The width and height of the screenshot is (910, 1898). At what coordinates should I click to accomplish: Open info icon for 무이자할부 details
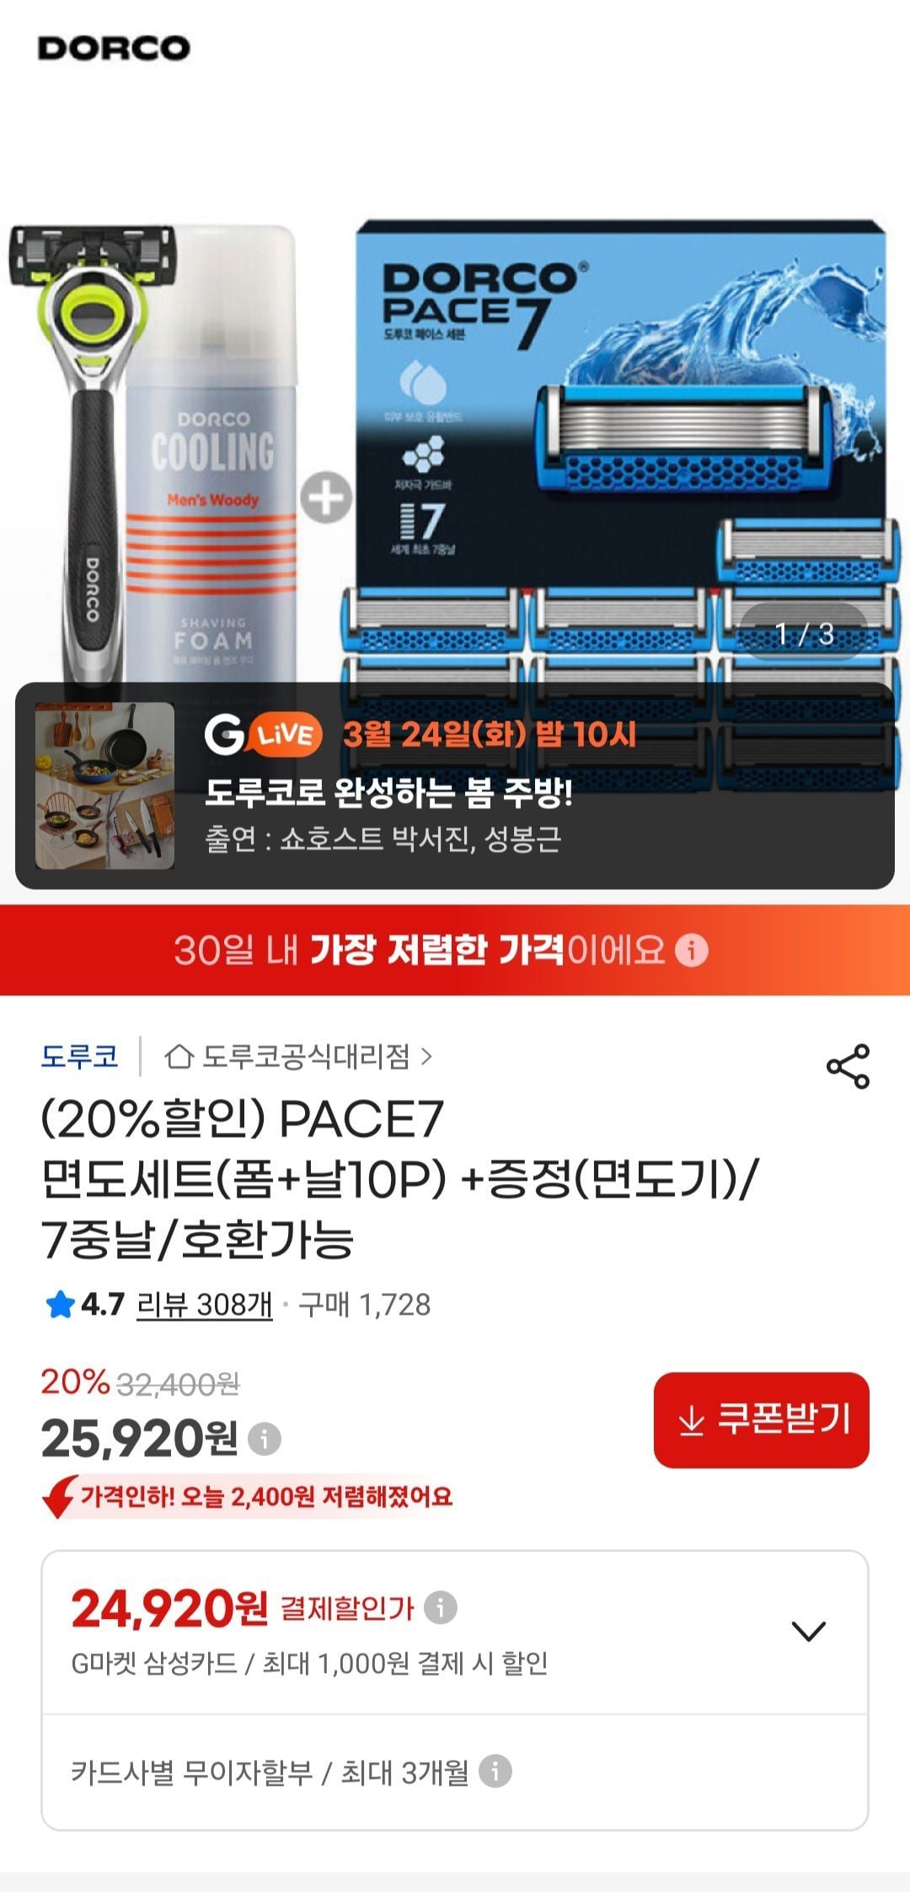click(x=495, y=1771)
